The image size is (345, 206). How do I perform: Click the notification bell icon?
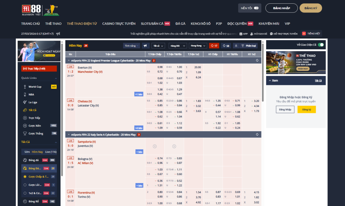(x=236, y=46)
